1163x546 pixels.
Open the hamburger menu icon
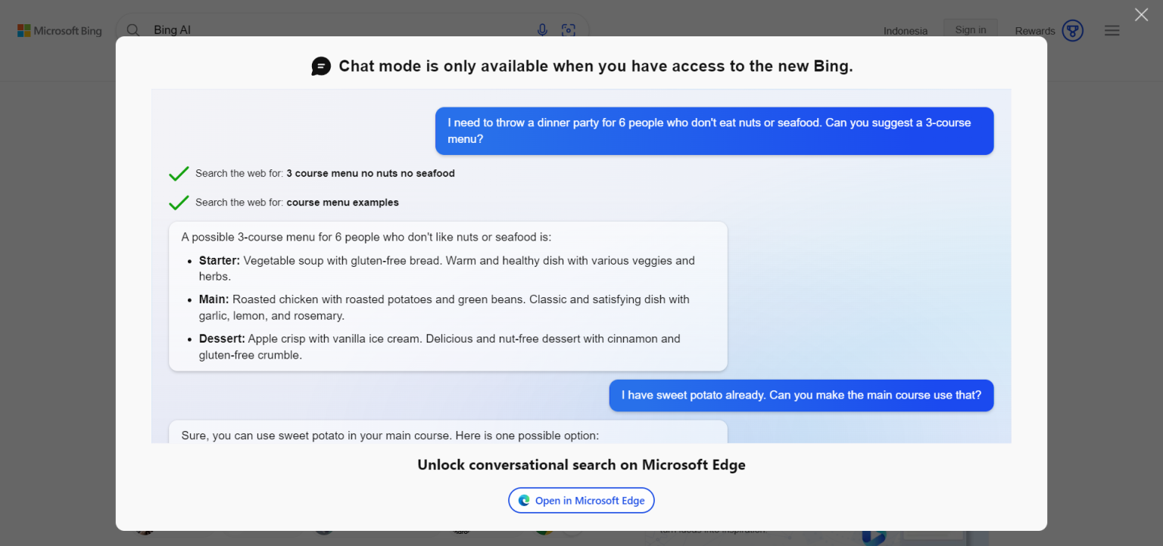click(1112, 30)
